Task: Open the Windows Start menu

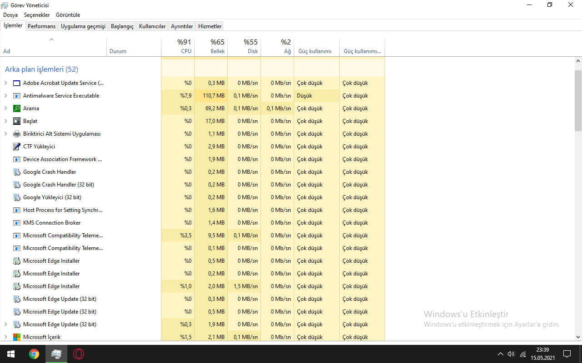Action: pos(11,354)
